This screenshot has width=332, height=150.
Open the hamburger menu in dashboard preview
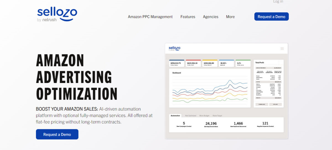pyautogui.click(x=282, y=49)
